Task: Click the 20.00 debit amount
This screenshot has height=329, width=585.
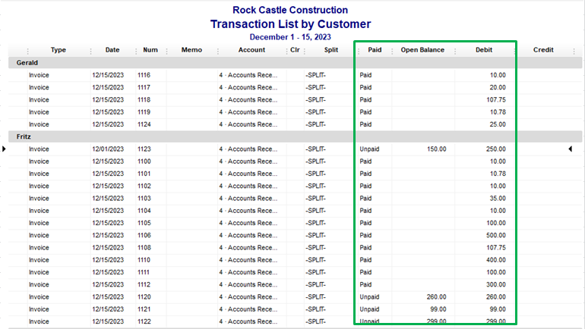Action: (498, 87)
